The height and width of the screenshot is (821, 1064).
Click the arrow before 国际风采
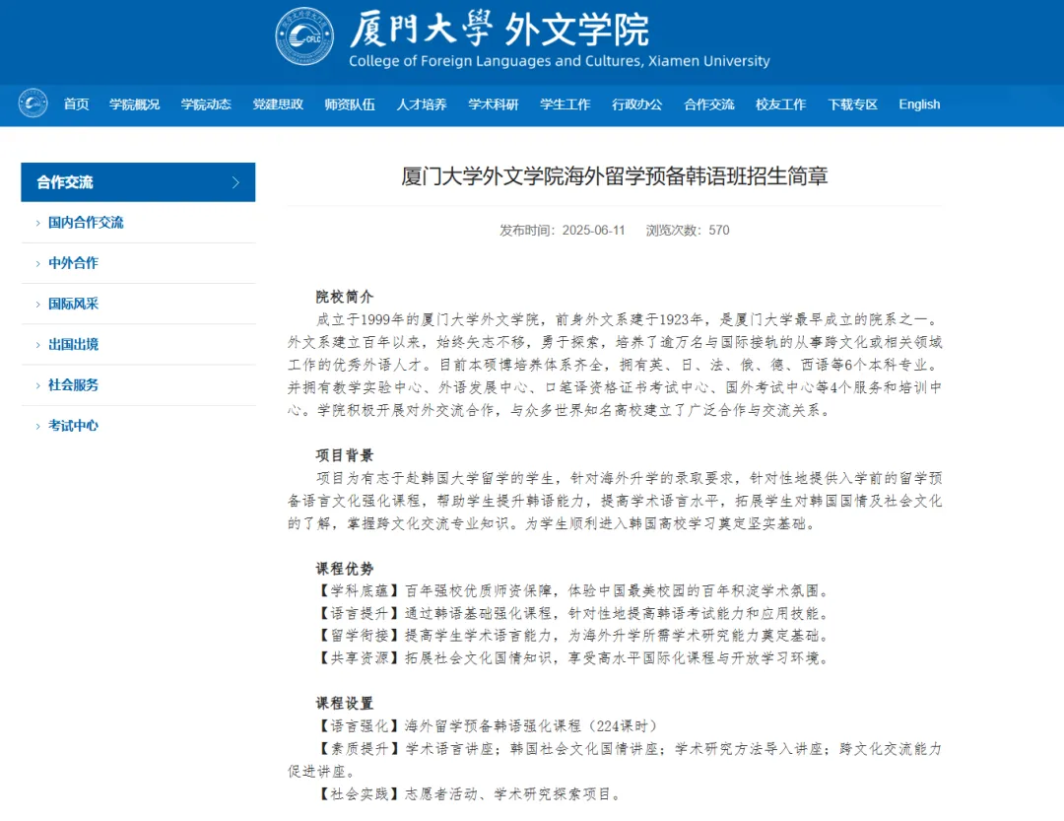click(38, 305)
